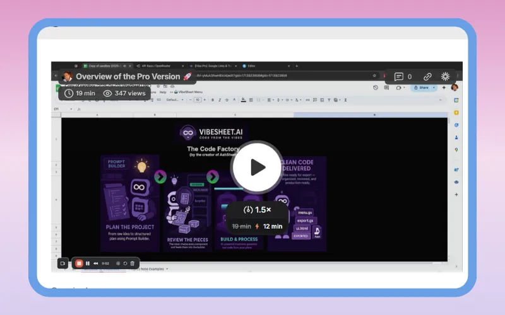Toggle the camera icon beside the recorder bar
Viewport: 505px width, 315px height.
tap(62, 263)
